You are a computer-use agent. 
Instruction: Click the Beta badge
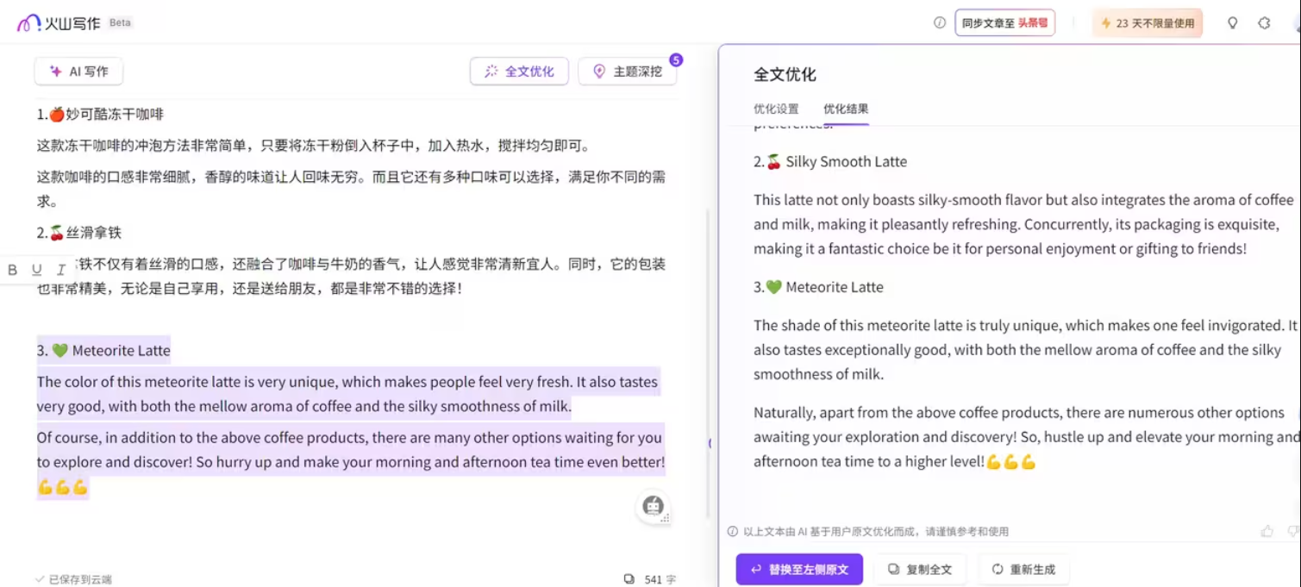pyautogui.click(x=121, y=22)
